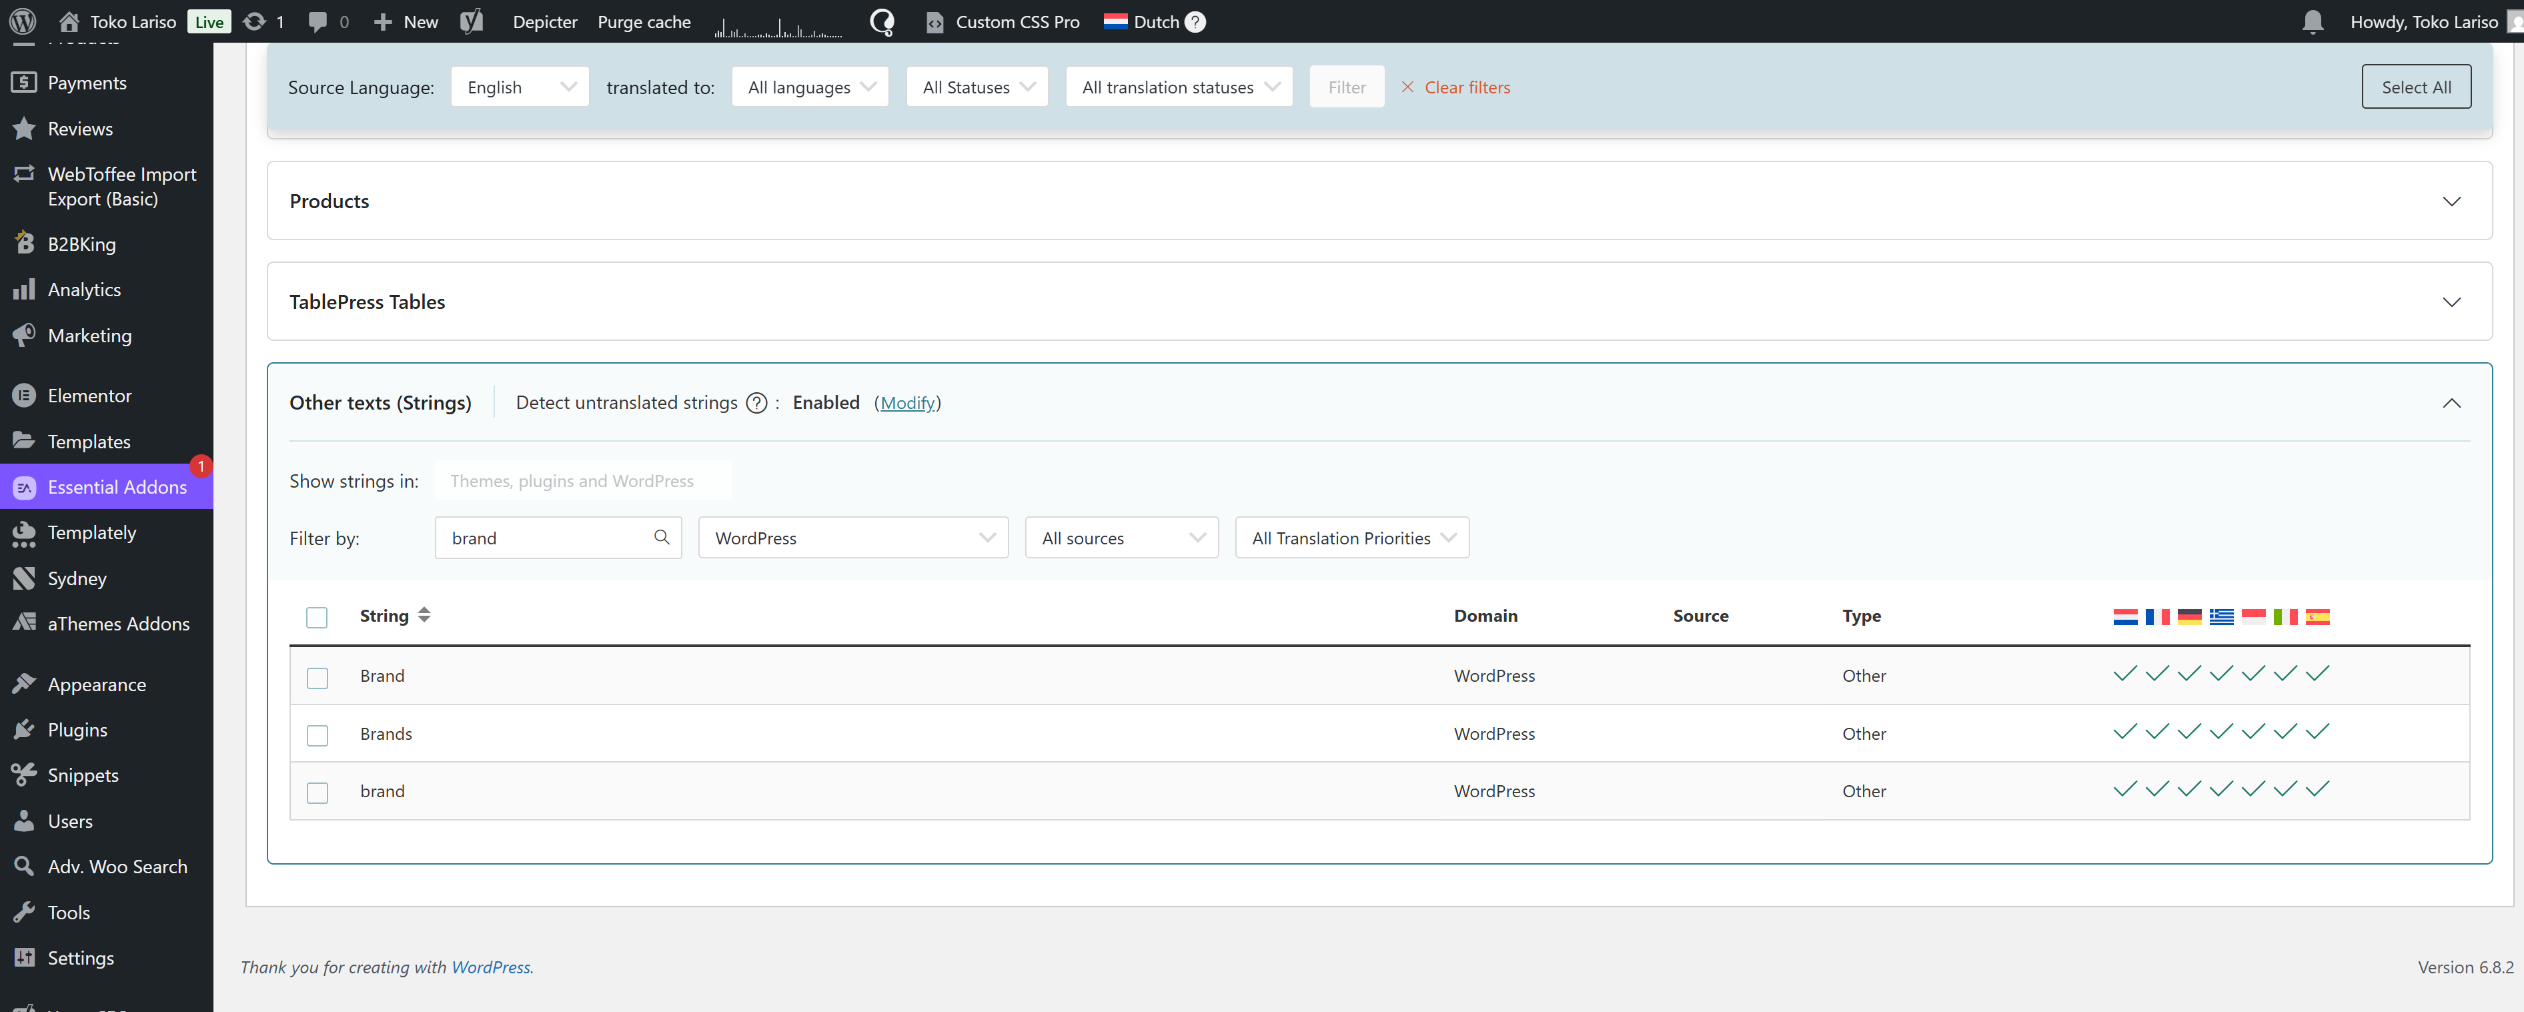Viewport: 2524px width, 1012px height.
Task: Click Purge cache in admin bar
Action: tap(644, 21)
